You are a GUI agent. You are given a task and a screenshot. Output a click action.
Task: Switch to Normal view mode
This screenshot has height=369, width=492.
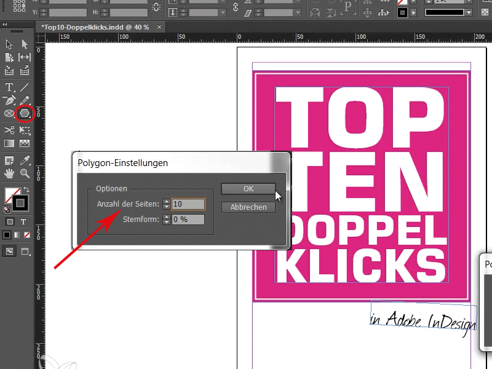tap(9, 252)
